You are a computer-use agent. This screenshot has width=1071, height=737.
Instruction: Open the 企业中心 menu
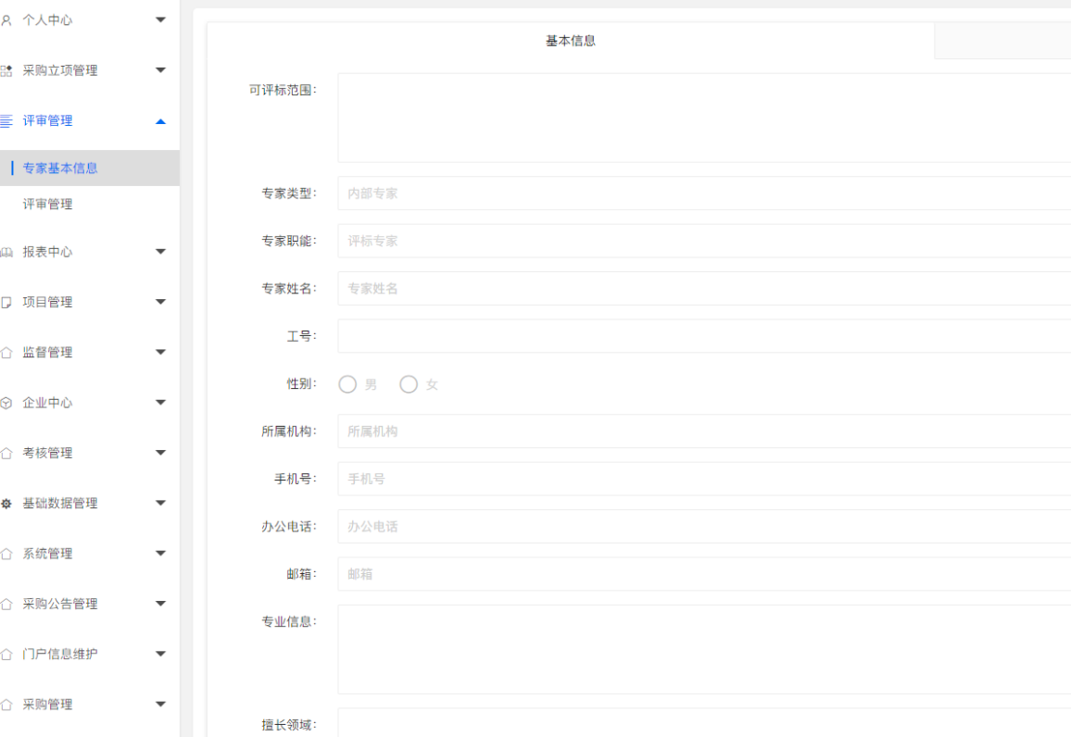90,403
